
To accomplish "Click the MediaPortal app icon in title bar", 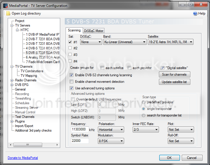I will coord(6,6).
